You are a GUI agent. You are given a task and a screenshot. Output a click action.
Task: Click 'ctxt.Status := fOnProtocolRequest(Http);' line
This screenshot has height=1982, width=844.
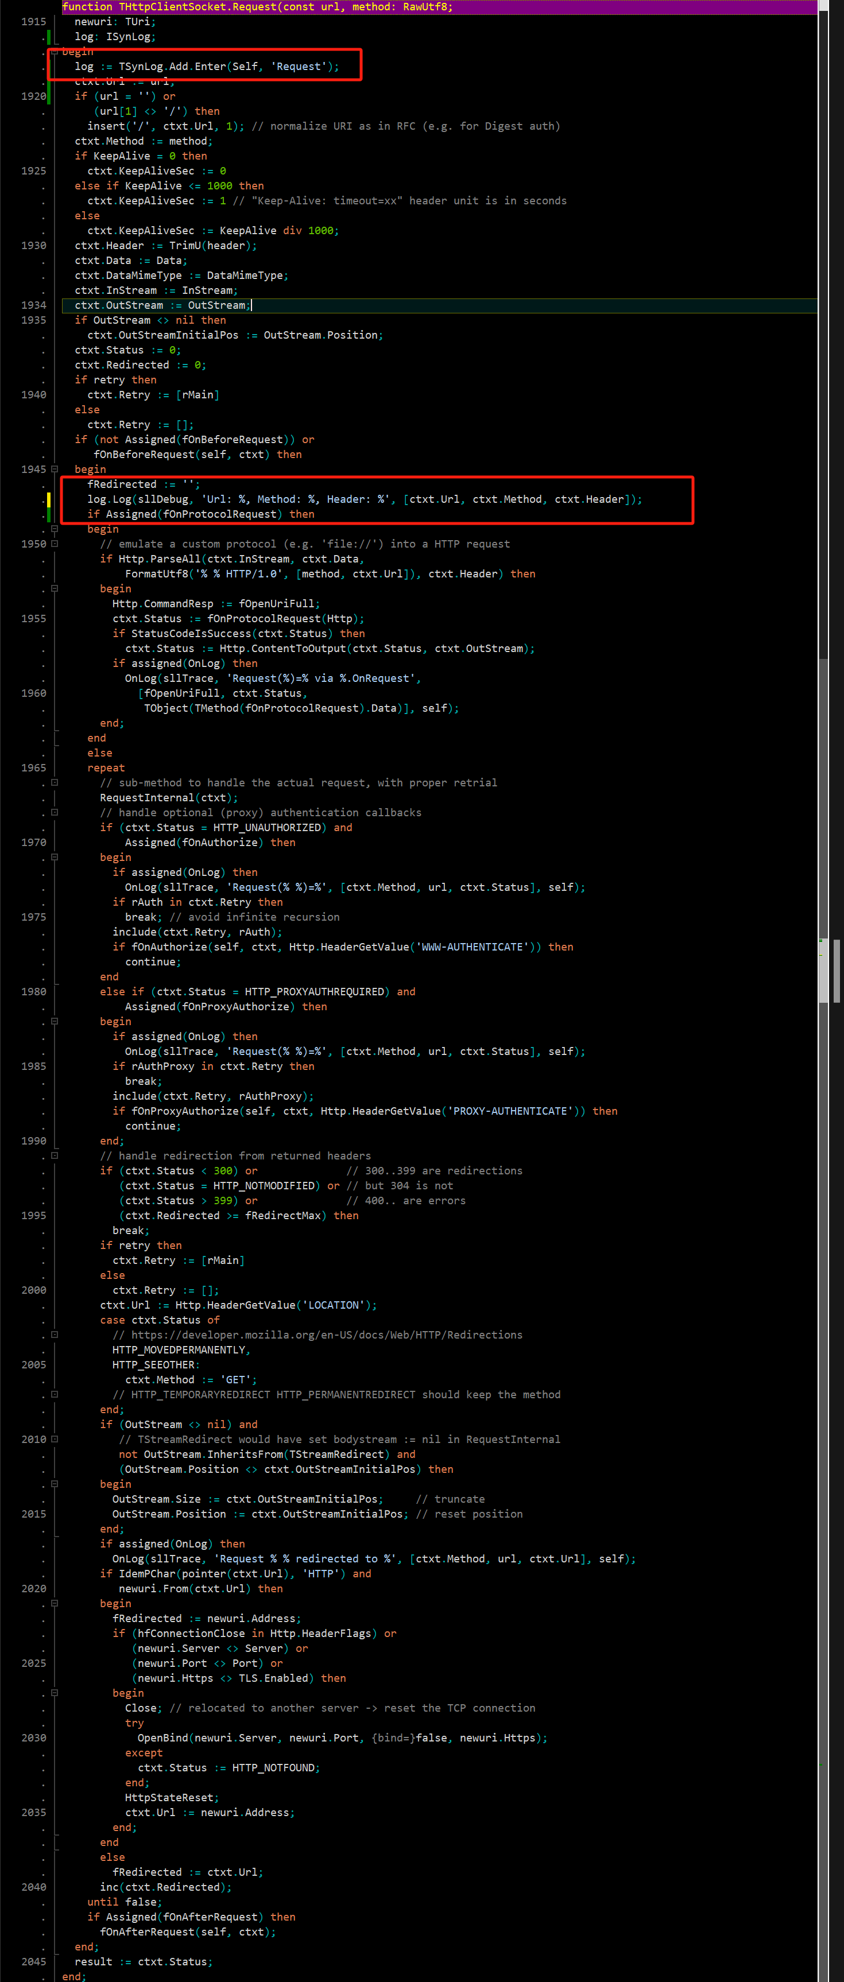tap(238, 619)
